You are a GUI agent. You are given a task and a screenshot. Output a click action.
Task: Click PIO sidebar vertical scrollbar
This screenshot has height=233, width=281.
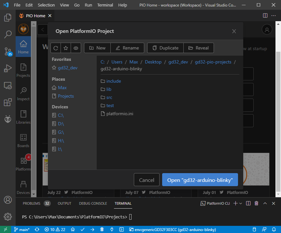coord(34,109)
